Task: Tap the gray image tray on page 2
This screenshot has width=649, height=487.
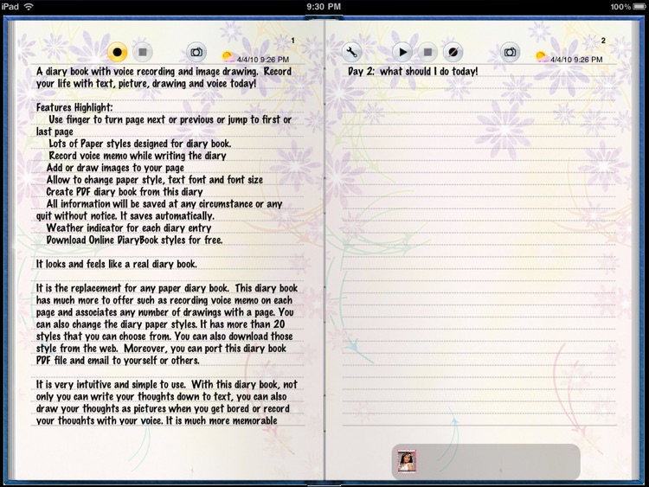Action: 486,462
